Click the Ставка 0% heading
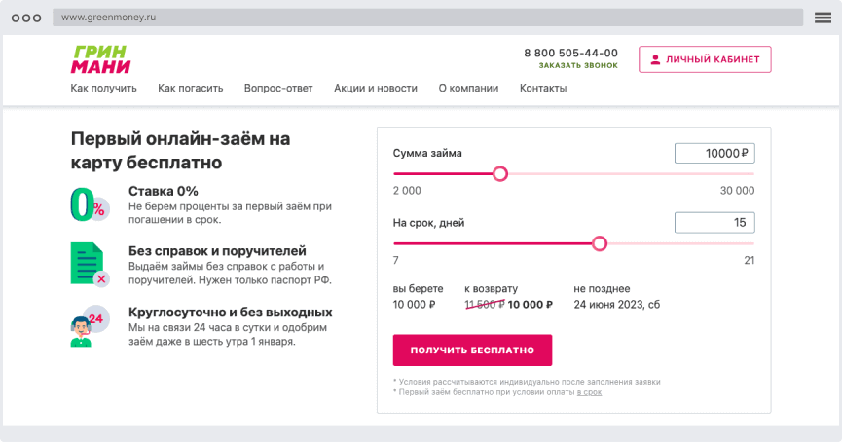 [164, 191]
